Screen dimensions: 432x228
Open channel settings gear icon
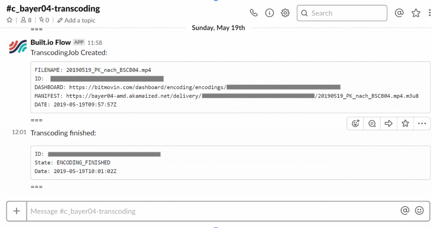(285, 13)
